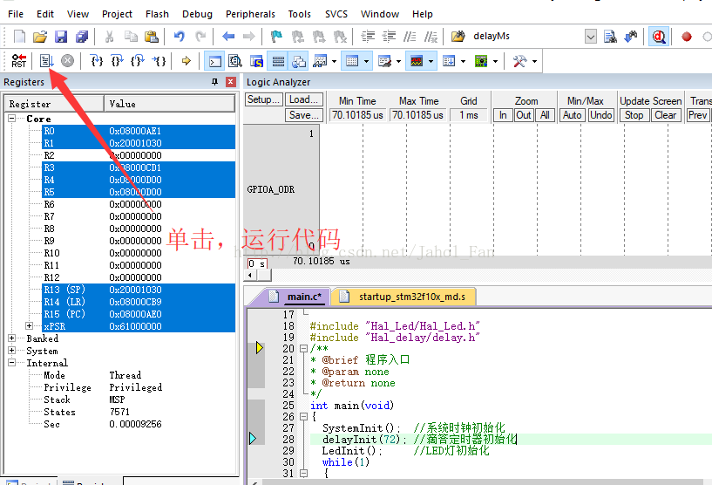Save all open files
The height and width of the screenshot is (485, 712).
[x=82, y=37]
